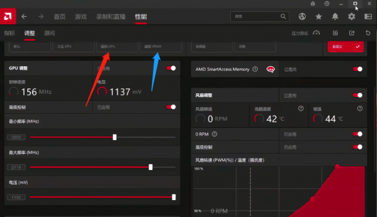Toggle the 0 RPM switch
Image resolution: width=377 pixels, height=217 pixels.
click(357, 134)
